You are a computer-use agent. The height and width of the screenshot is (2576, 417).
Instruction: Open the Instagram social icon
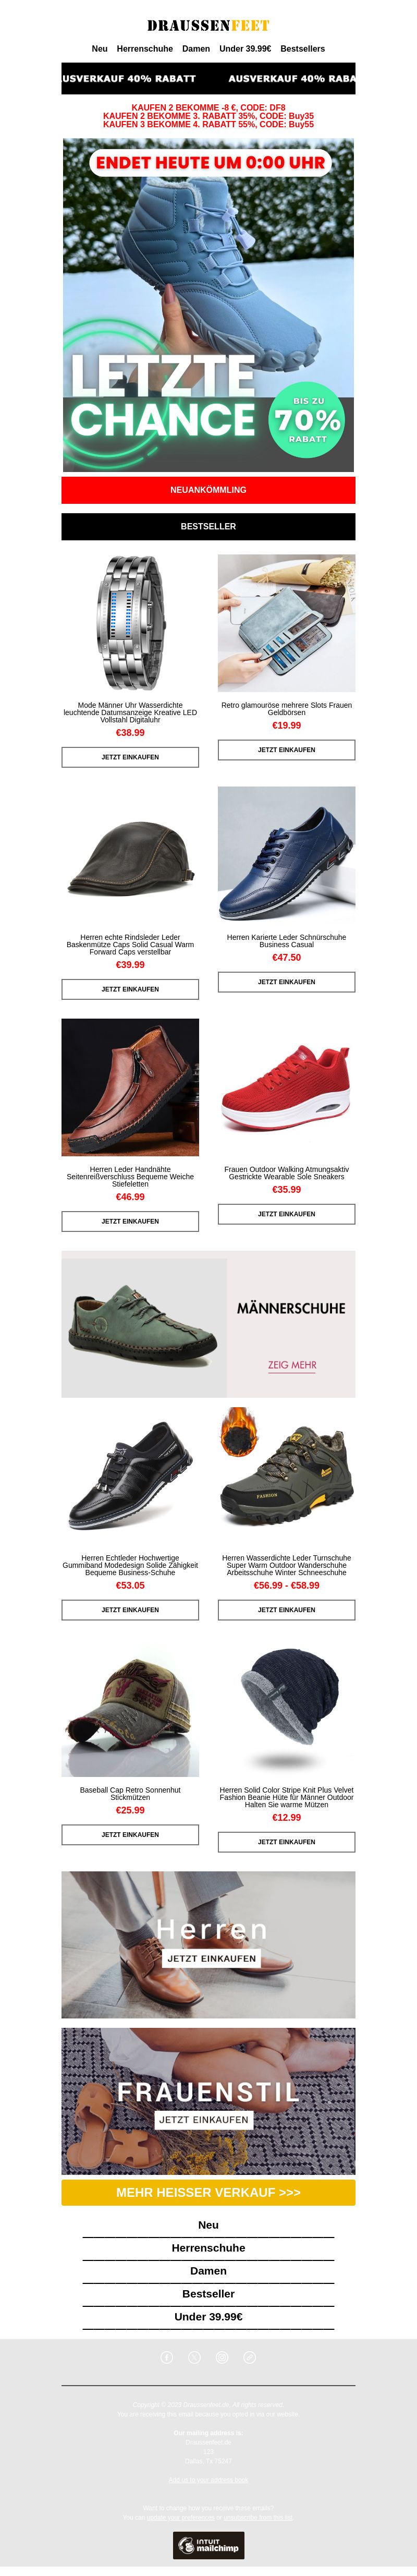click(x=222, y=2357)
